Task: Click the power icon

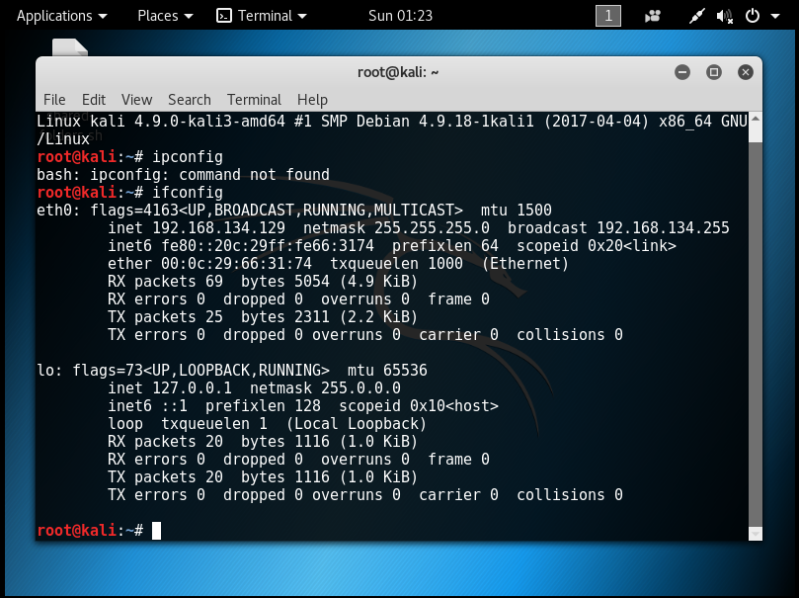Action: pyautogui.click(x=753, y=16)
